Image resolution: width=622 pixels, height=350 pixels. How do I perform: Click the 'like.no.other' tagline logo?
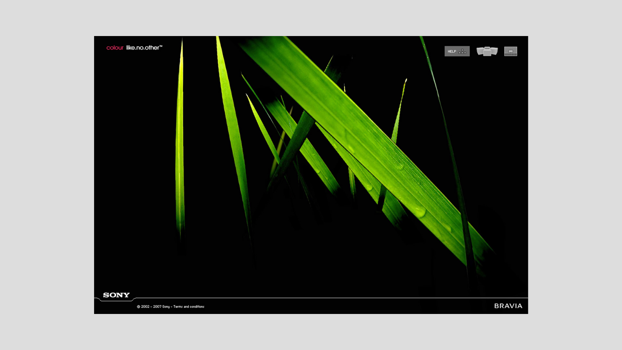142,48
